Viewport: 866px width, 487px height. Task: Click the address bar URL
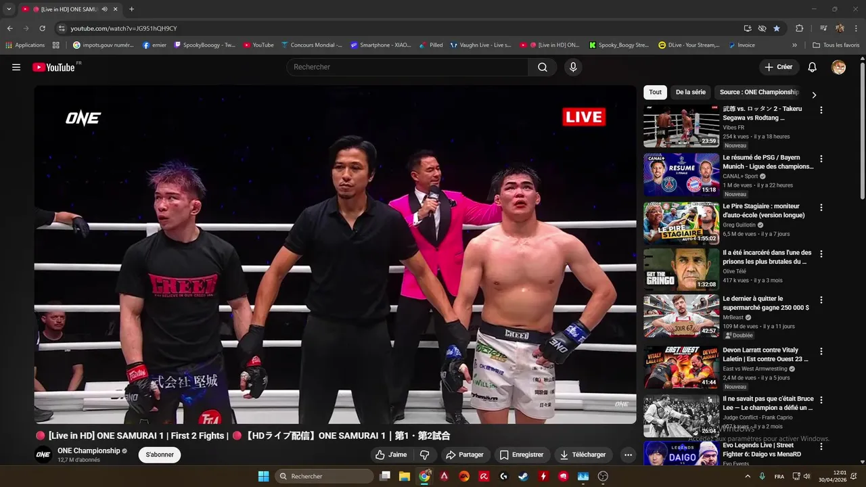pos(124,28)
